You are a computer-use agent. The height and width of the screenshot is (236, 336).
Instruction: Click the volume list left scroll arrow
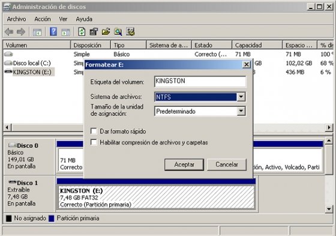point(7,127)
